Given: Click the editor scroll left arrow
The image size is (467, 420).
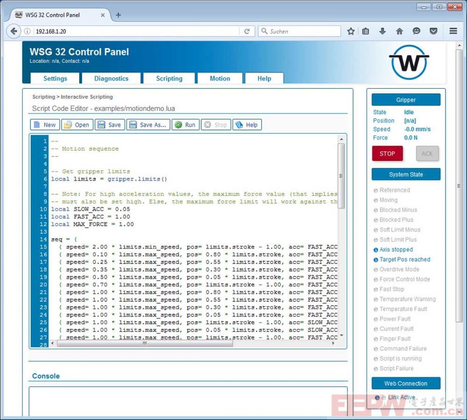Looking at the screenshot, I should [x=52, y=343].
